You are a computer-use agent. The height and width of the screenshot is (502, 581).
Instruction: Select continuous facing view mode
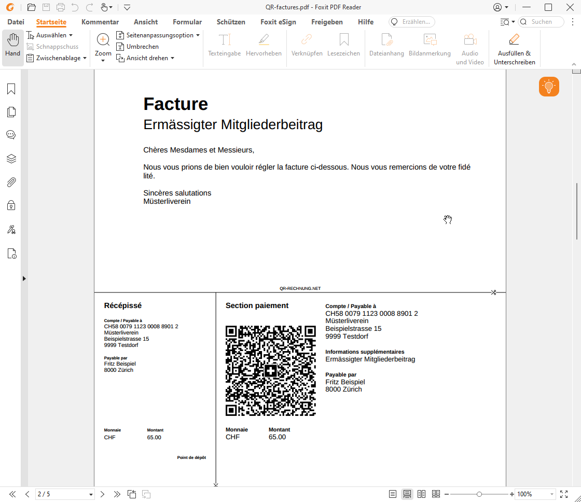(x=436, y=494)
